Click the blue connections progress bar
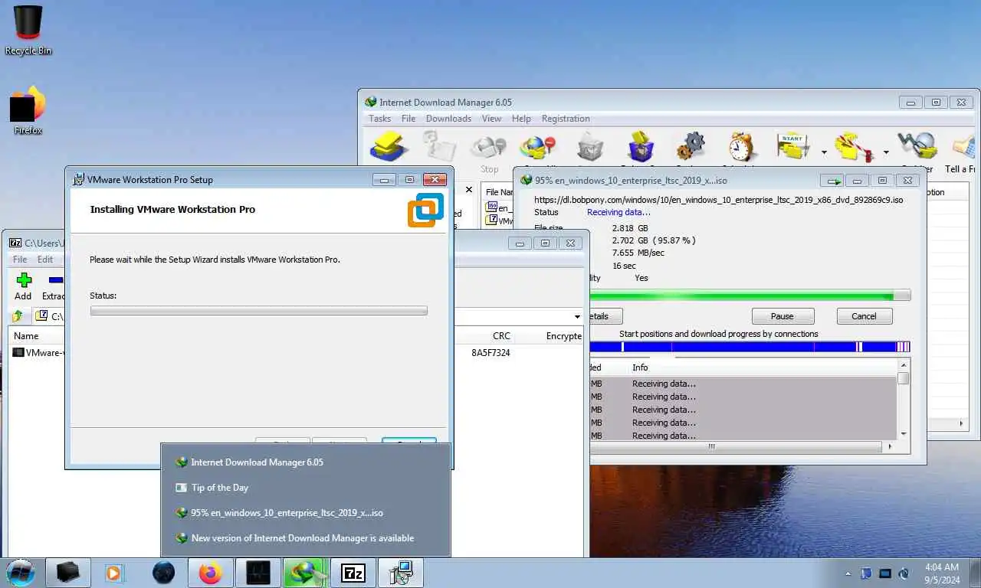This screenshot has height=588, width=981. tap(750, 347)
